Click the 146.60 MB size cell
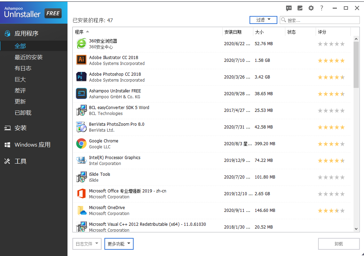364x256 pixels. (x=265, y=210)
